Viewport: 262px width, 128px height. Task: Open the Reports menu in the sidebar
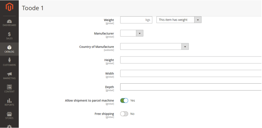(x=9, y=102)
